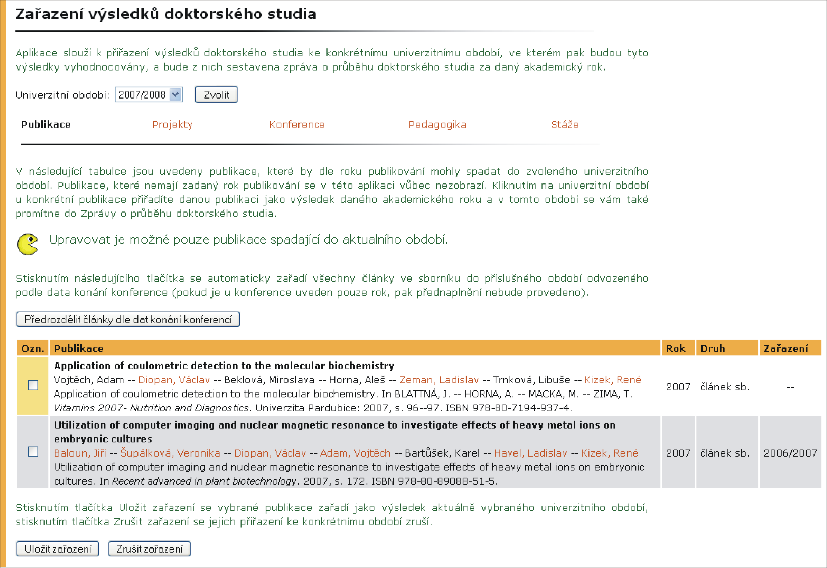
Task: Click the heading Zařazení výsledků doktorského studia
Action: click(166, 14)
